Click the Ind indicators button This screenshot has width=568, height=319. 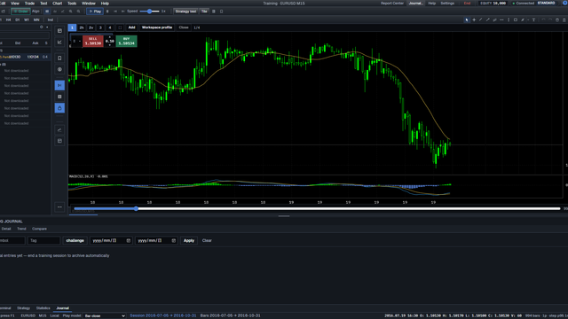click(x=51, y=19)
